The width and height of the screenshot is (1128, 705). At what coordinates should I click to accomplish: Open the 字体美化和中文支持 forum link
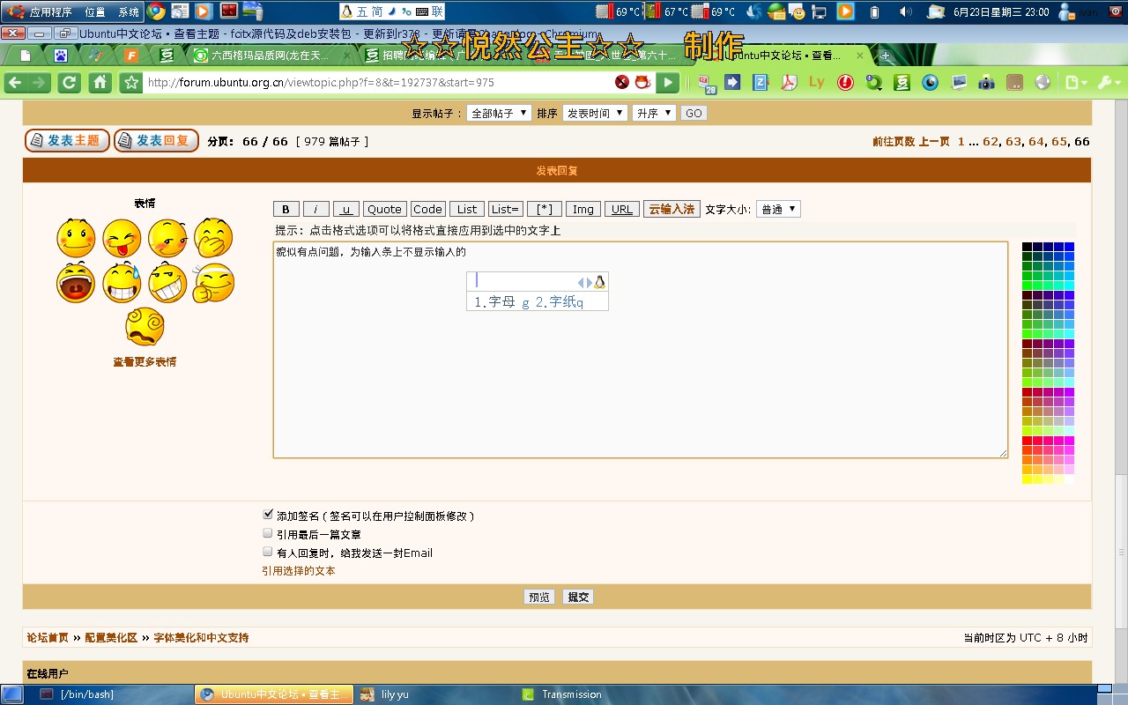point(202,637)
